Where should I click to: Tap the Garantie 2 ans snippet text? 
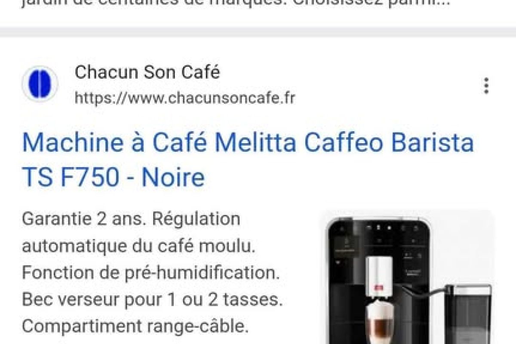pyautogui.click(x=83, y=219)
